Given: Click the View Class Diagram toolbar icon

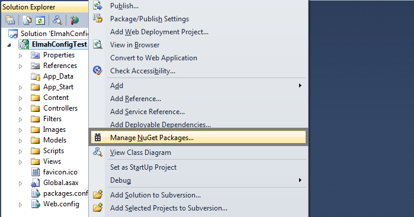Looking at the screenshot, I should [57, 20].
